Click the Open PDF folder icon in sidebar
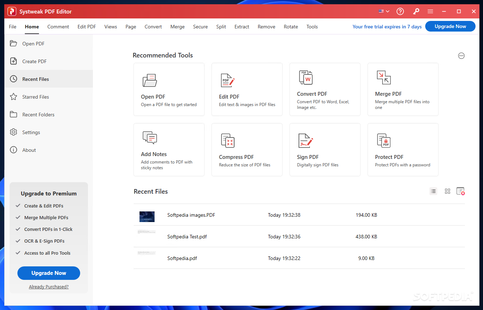 (13, 44)
